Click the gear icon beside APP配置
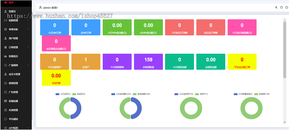This screenshot has height=130, width=289. 5,128
